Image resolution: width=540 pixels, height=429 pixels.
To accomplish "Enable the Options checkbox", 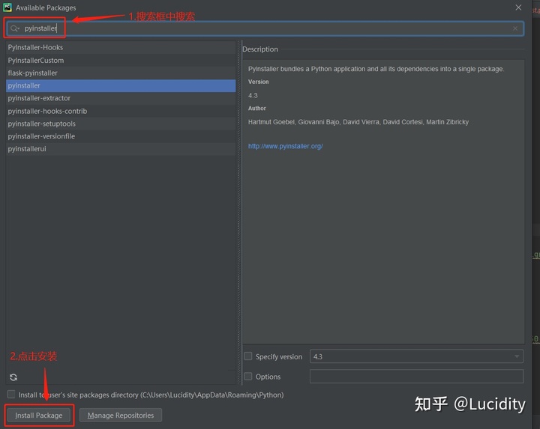I will click(248, 376).
